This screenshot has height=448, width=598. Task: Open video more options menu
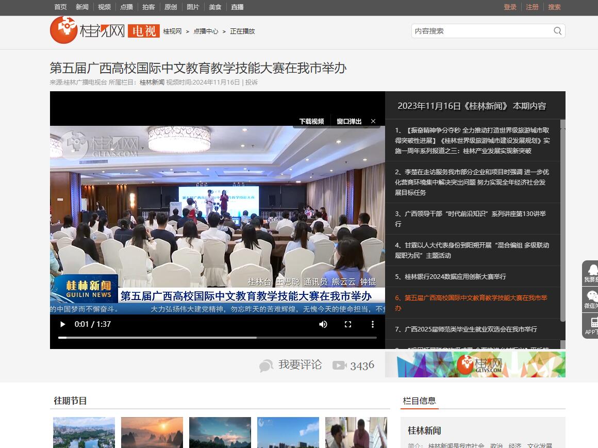(x=372, y=324)
